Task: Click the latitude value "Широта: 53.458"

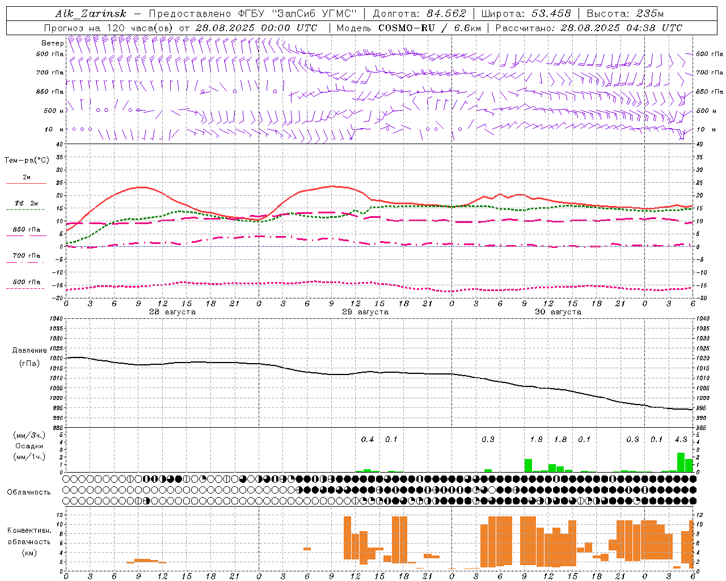Action: click(526, 14)
